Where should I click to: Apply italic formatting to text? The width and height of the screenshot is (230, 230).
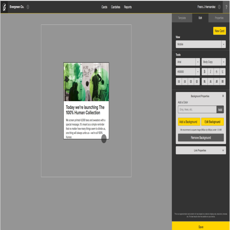(x=211, y=72)
